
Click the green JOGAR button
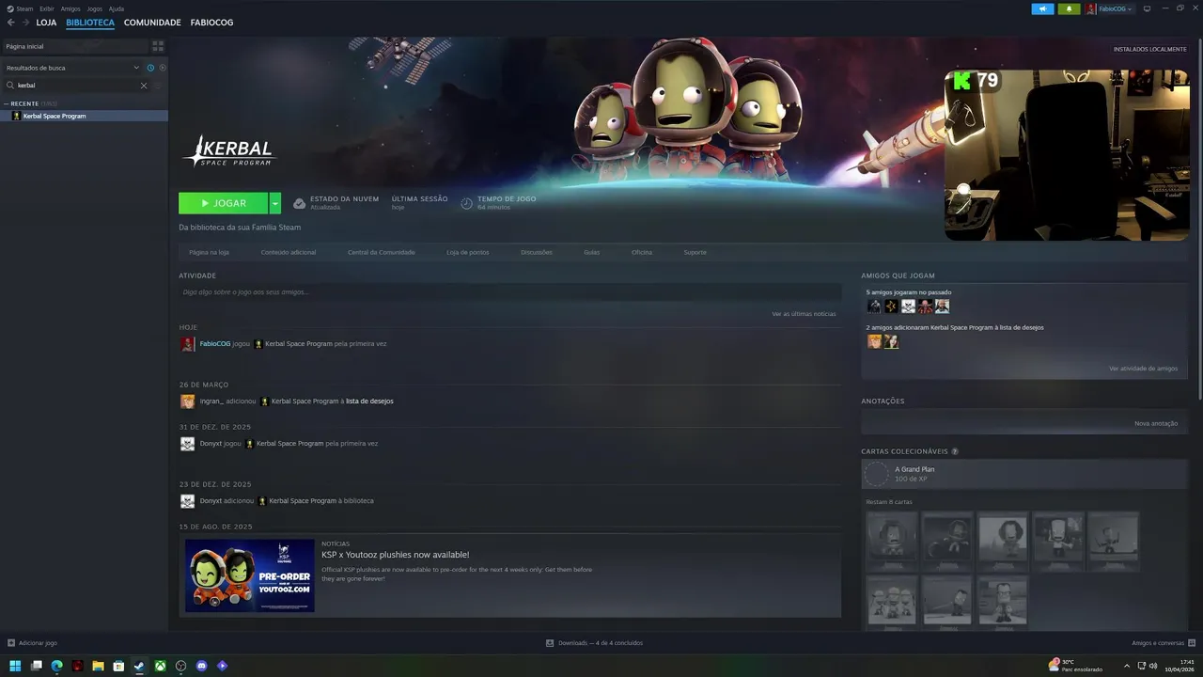pos(224,203)
